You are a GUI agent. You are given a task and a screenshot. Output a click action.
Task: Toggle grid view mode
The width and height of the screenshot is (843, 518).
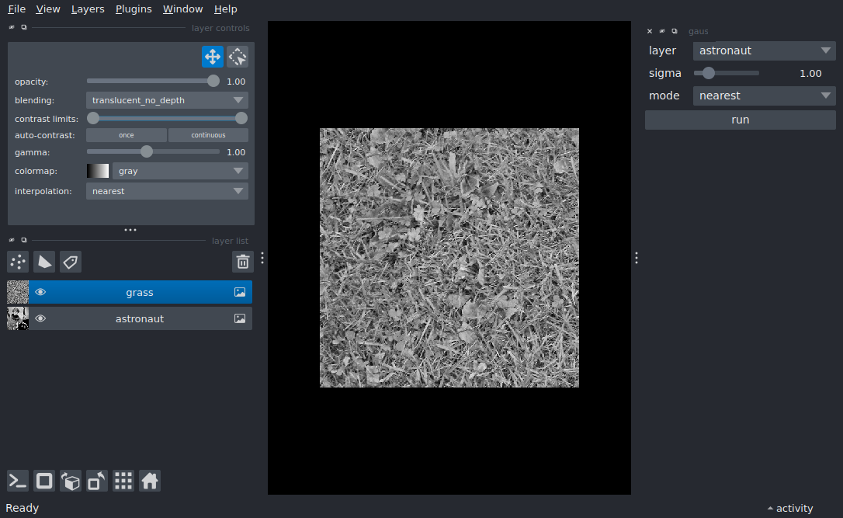click(123, 481)
